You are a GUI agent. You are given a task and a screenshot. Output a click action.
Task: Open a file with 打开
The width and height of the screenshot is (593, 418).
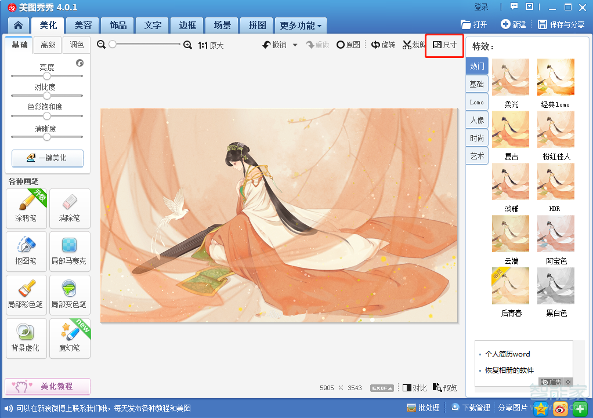(473, 24)
